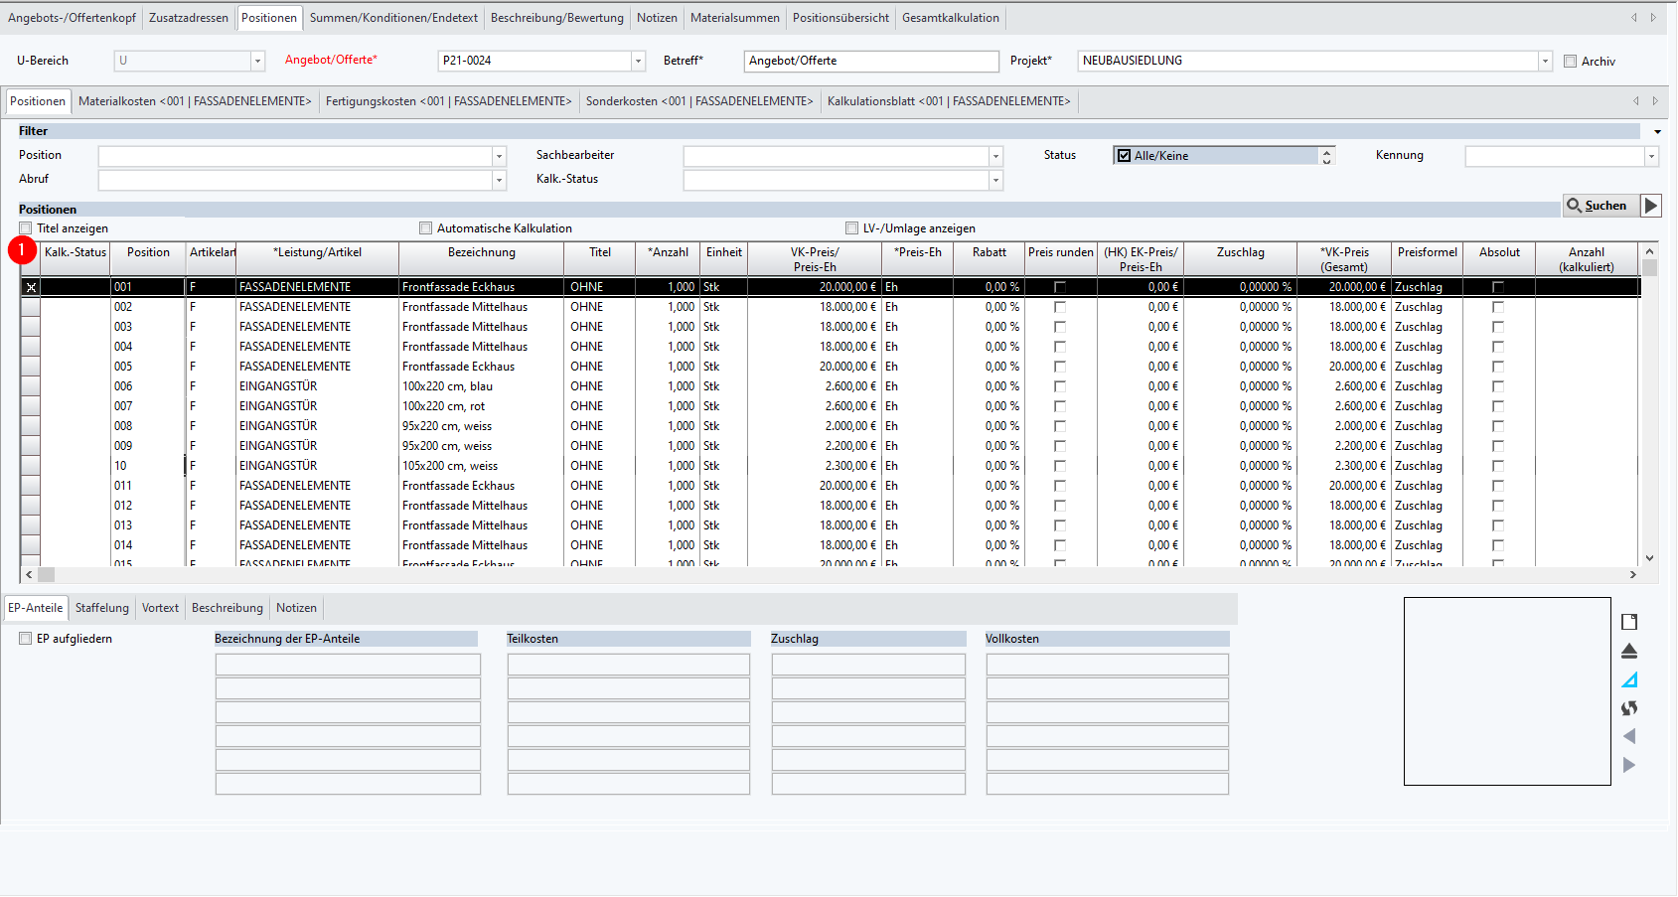This screenshot has width=1678, height=897.
Task: Click the gray right arrow under preview icons
Action: (x=1629, y=765)
